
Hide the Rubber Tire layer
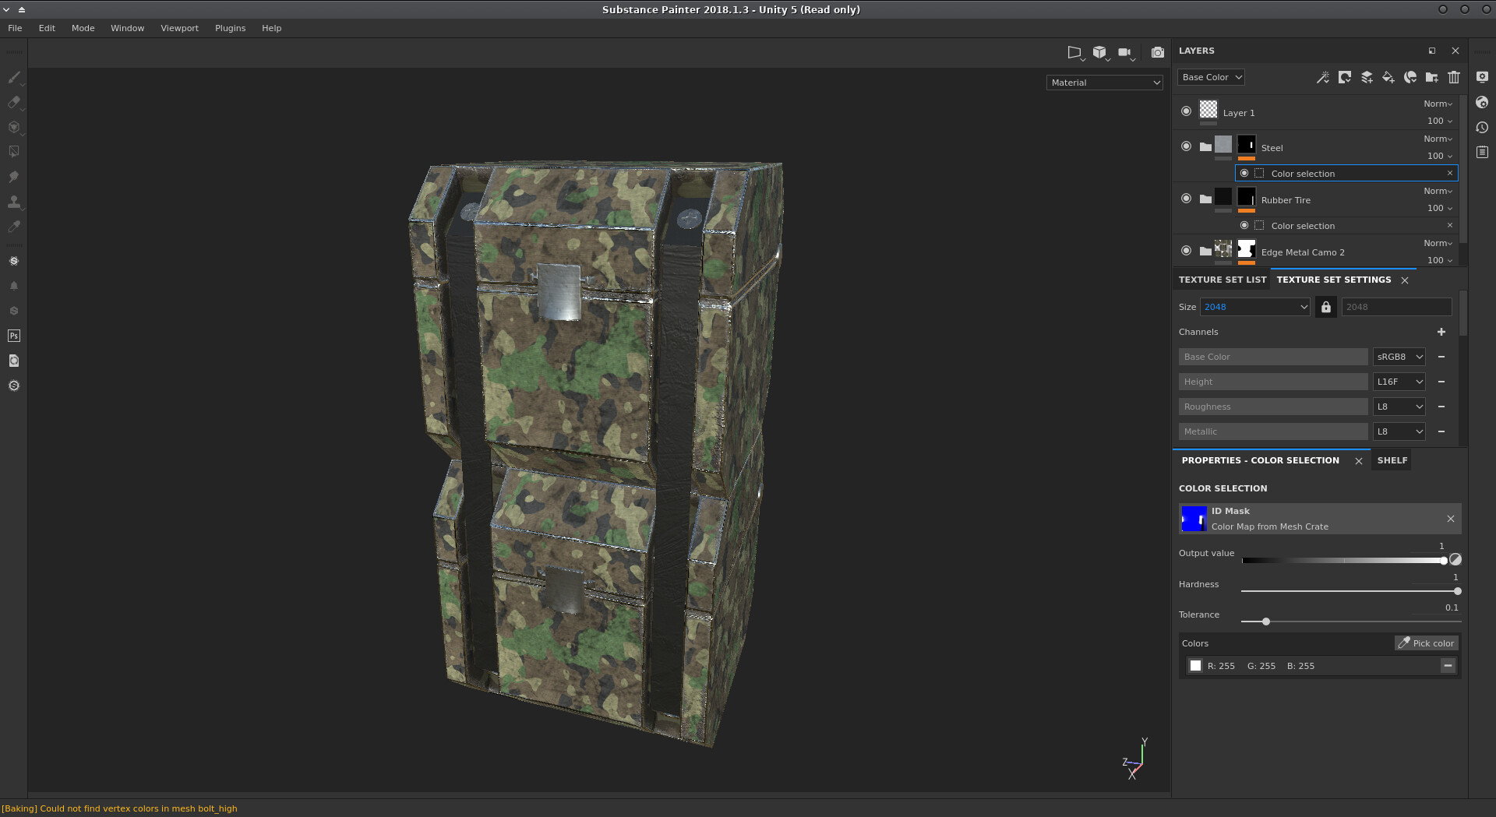click(x=1186, y=199)
